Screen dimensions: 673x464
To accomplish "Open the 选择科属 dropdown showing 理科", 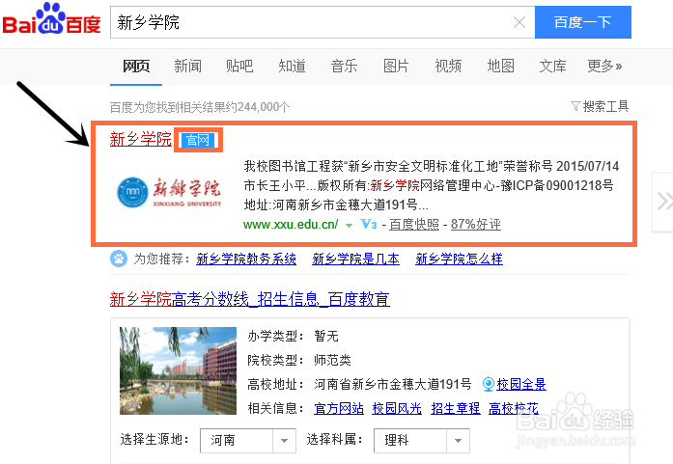I will click(x=422, y=441).
